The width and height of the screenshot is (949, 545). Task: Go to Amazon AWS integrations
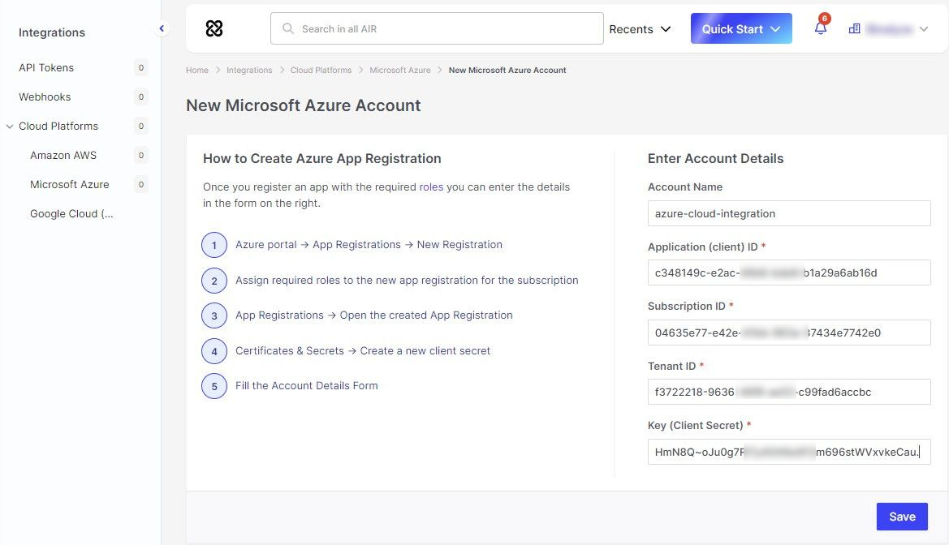63,156
